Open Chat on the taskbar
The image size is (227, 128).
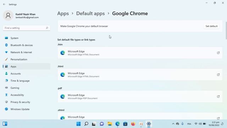(102, 124)
